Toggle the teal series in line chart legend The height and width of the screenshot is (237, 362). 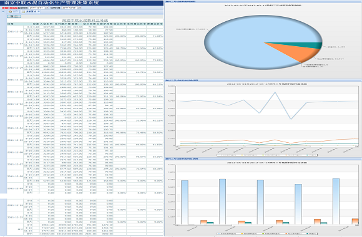(311, 155)
